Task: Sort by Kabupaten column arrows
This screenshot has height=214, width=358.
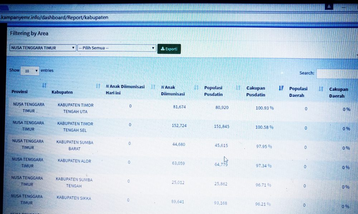Action: (x=98, y=86)
